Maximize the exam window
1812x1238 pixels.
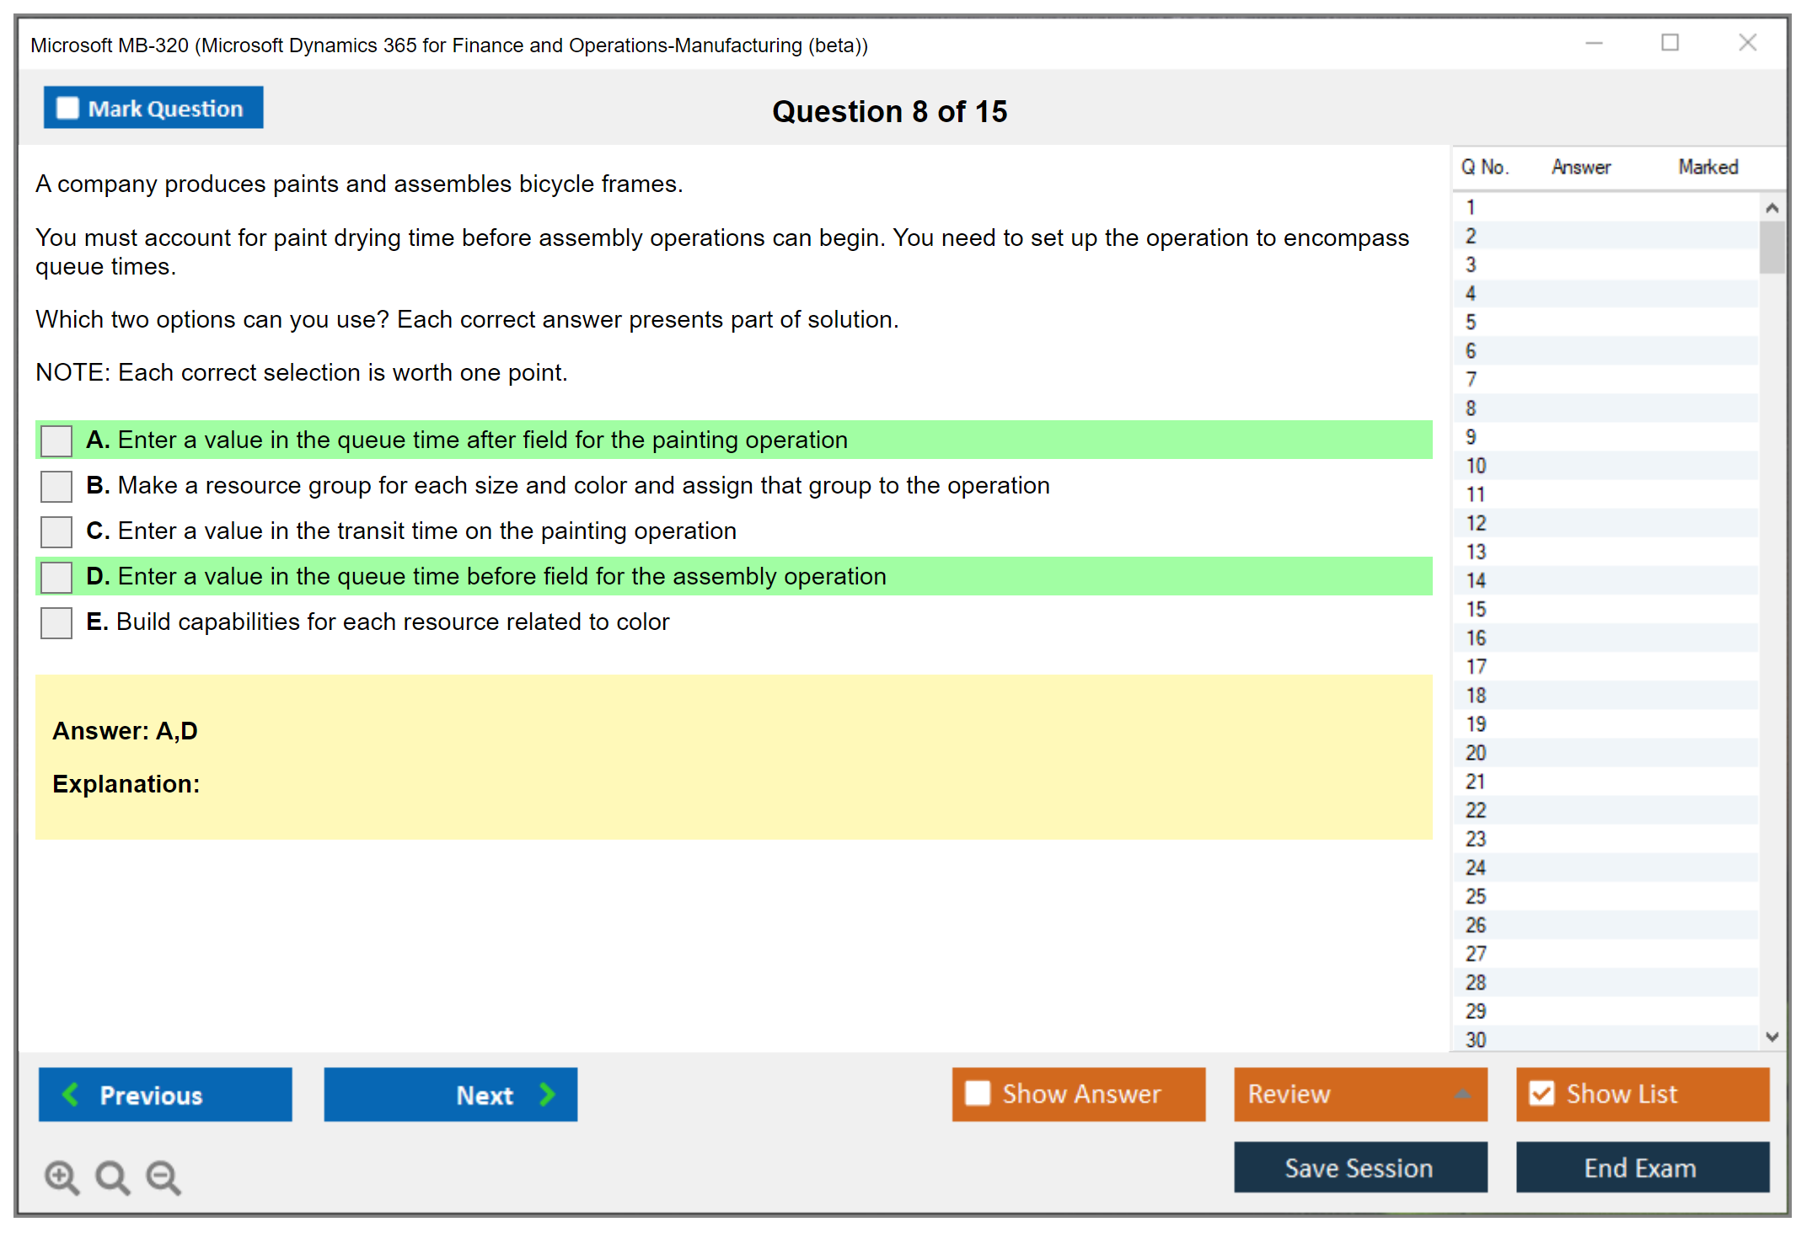point(1670,43)
